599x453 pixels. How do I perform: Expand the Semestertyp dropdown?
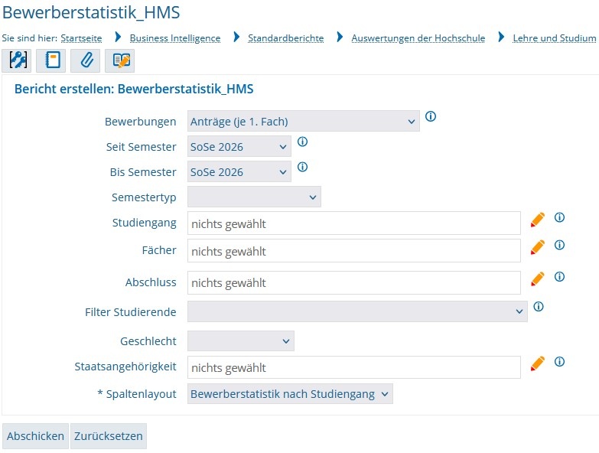click(x=254, y=197)
